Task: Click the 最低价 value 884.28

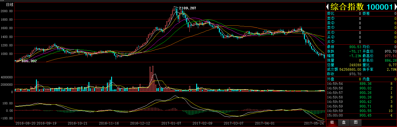Action: click(391, 60)
